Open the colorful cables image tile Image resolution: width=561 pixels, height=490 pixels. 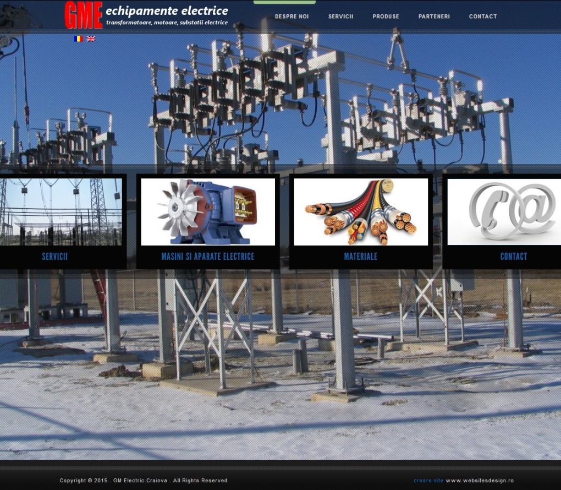coord(361,211)
